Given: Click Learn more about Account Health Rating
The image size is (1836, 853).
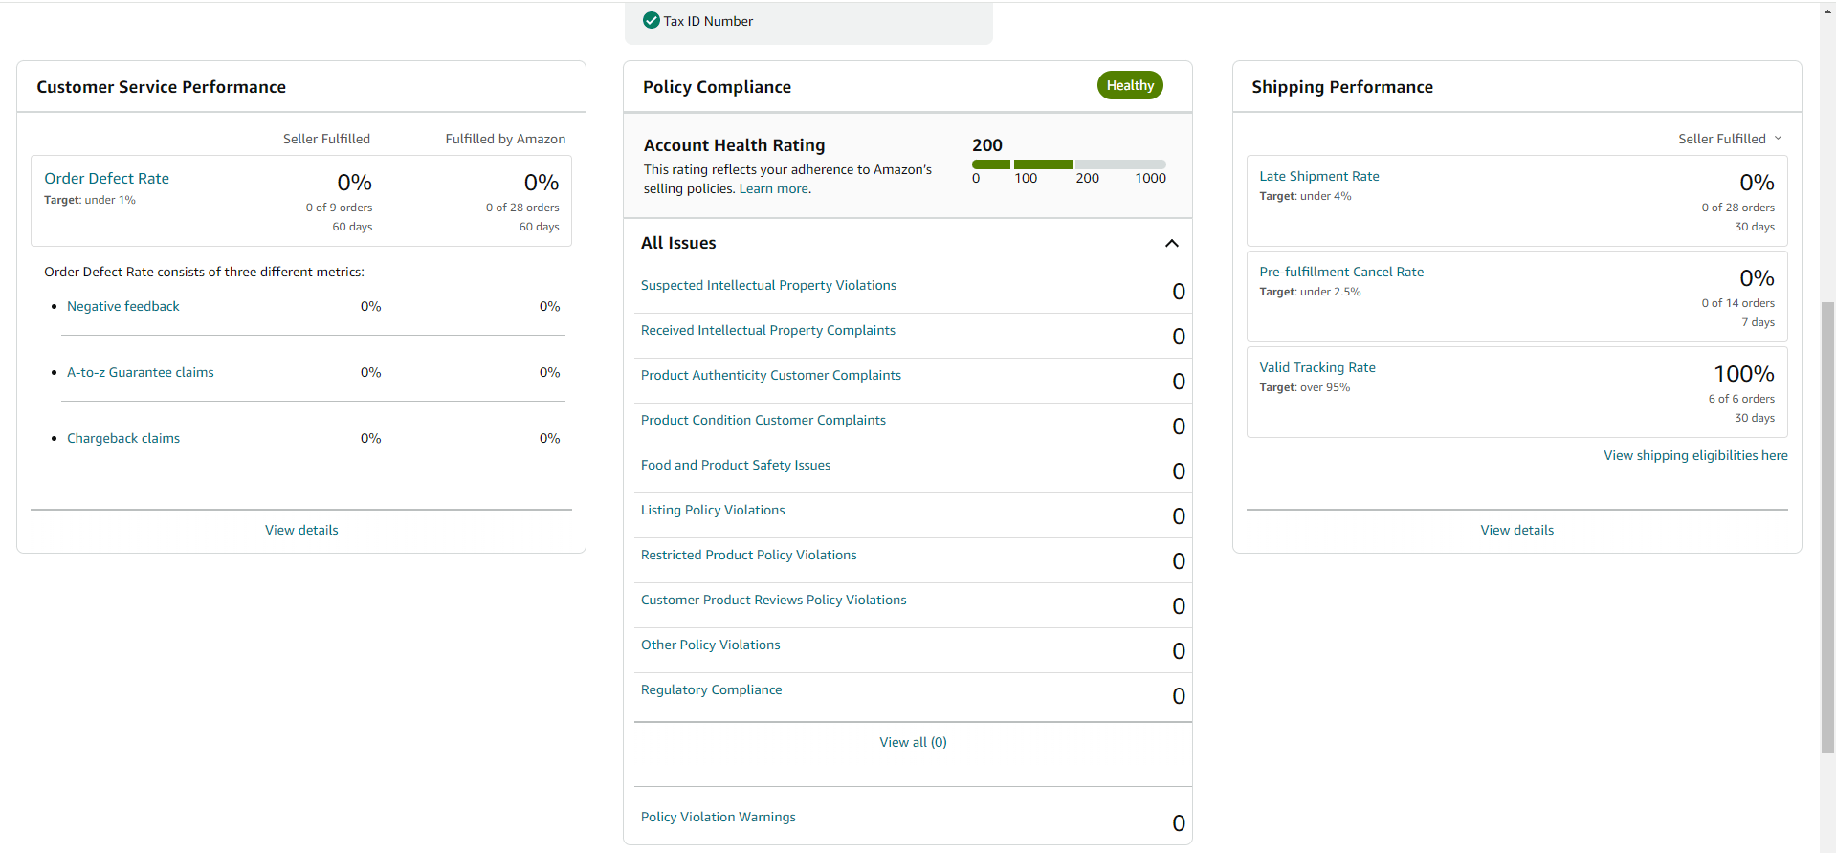Looking at the screenshot, I should tap(774, 188).
